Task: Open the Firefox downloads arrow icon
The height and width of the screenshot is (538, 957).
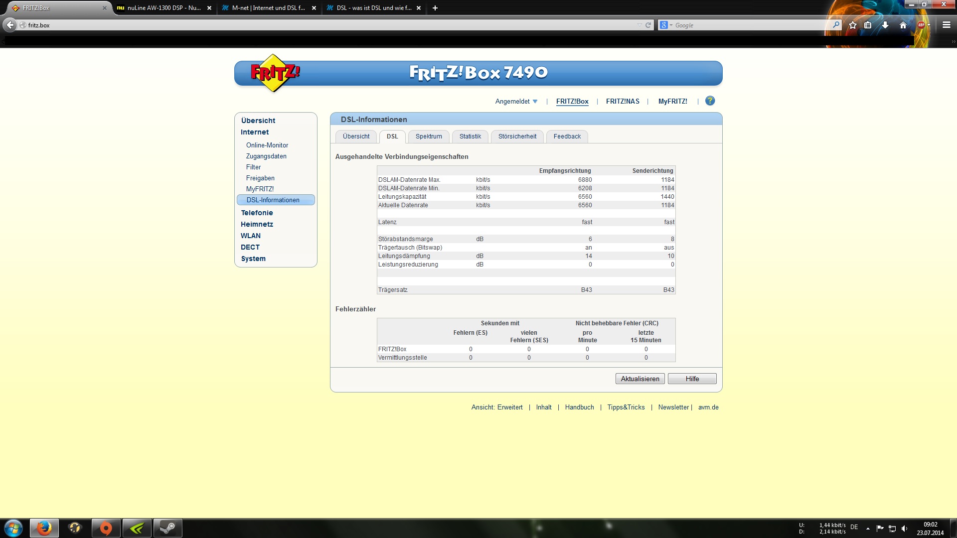Action: click(x=885, y=25)
